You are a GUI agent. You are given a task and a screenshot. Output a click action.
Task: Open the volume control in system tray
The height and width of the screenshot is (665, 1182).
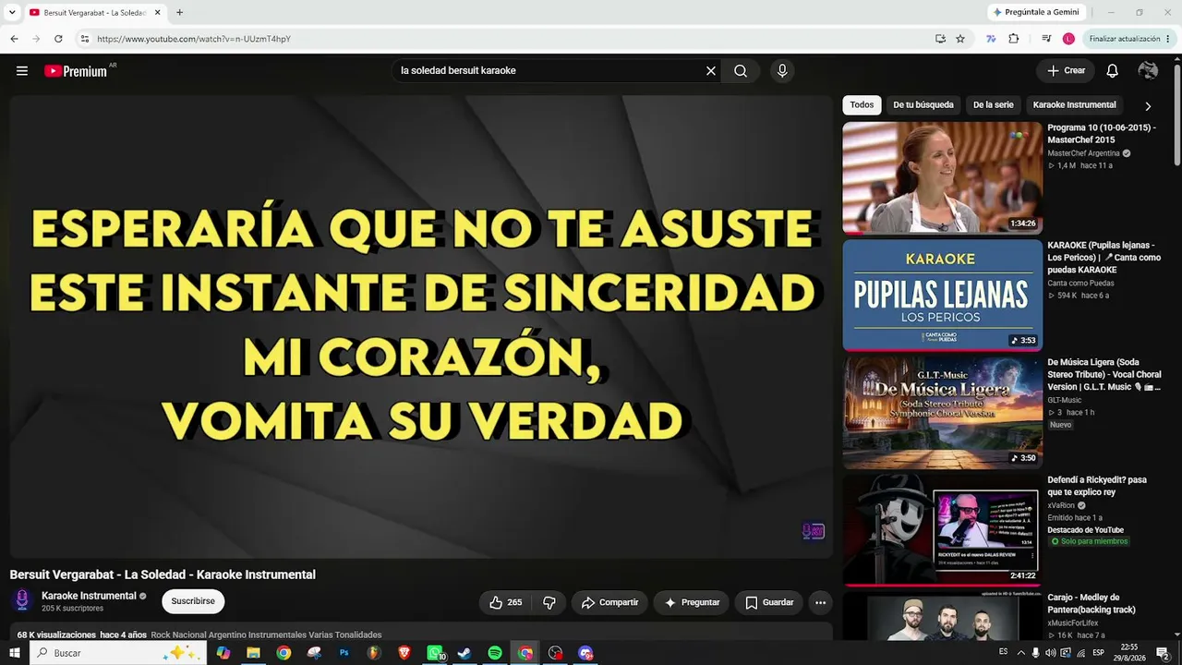[x=1051, y=653]
